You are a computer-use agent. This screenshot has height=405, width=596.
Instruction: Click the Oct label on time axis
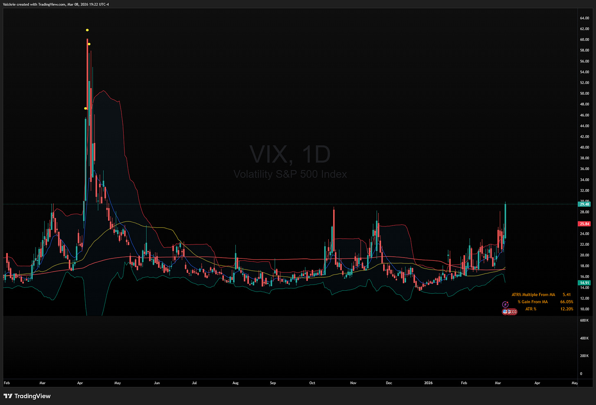tap(312, 383)
